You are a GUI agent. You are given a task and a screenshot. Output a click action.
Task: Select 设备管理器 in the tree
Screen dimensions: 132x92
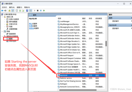pos(13,29)
